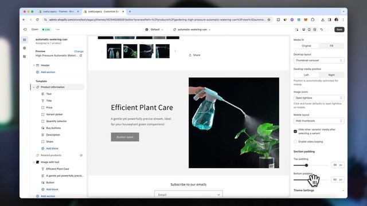
Task: Open the Mobile layout dropdown
Action: click(319, 121)
